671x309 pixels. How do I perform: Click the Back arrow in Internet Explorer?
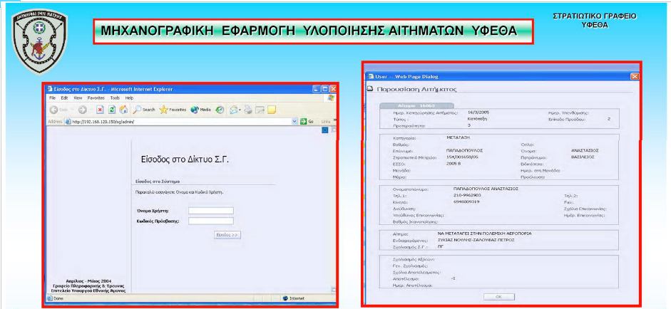click(54, 110)
